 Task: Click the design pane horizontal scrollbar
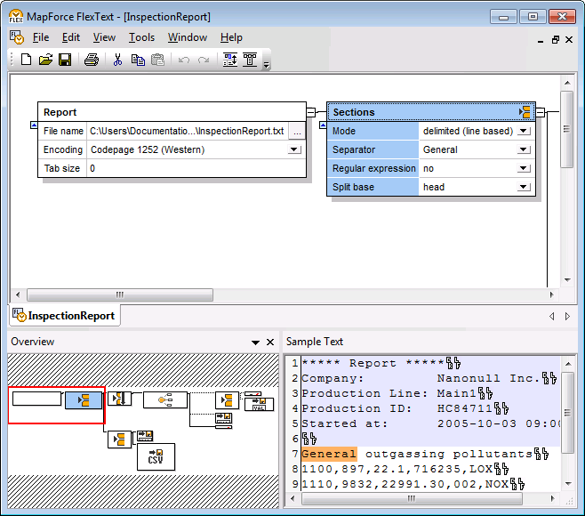pyautogui.click(x=120, y=294)
